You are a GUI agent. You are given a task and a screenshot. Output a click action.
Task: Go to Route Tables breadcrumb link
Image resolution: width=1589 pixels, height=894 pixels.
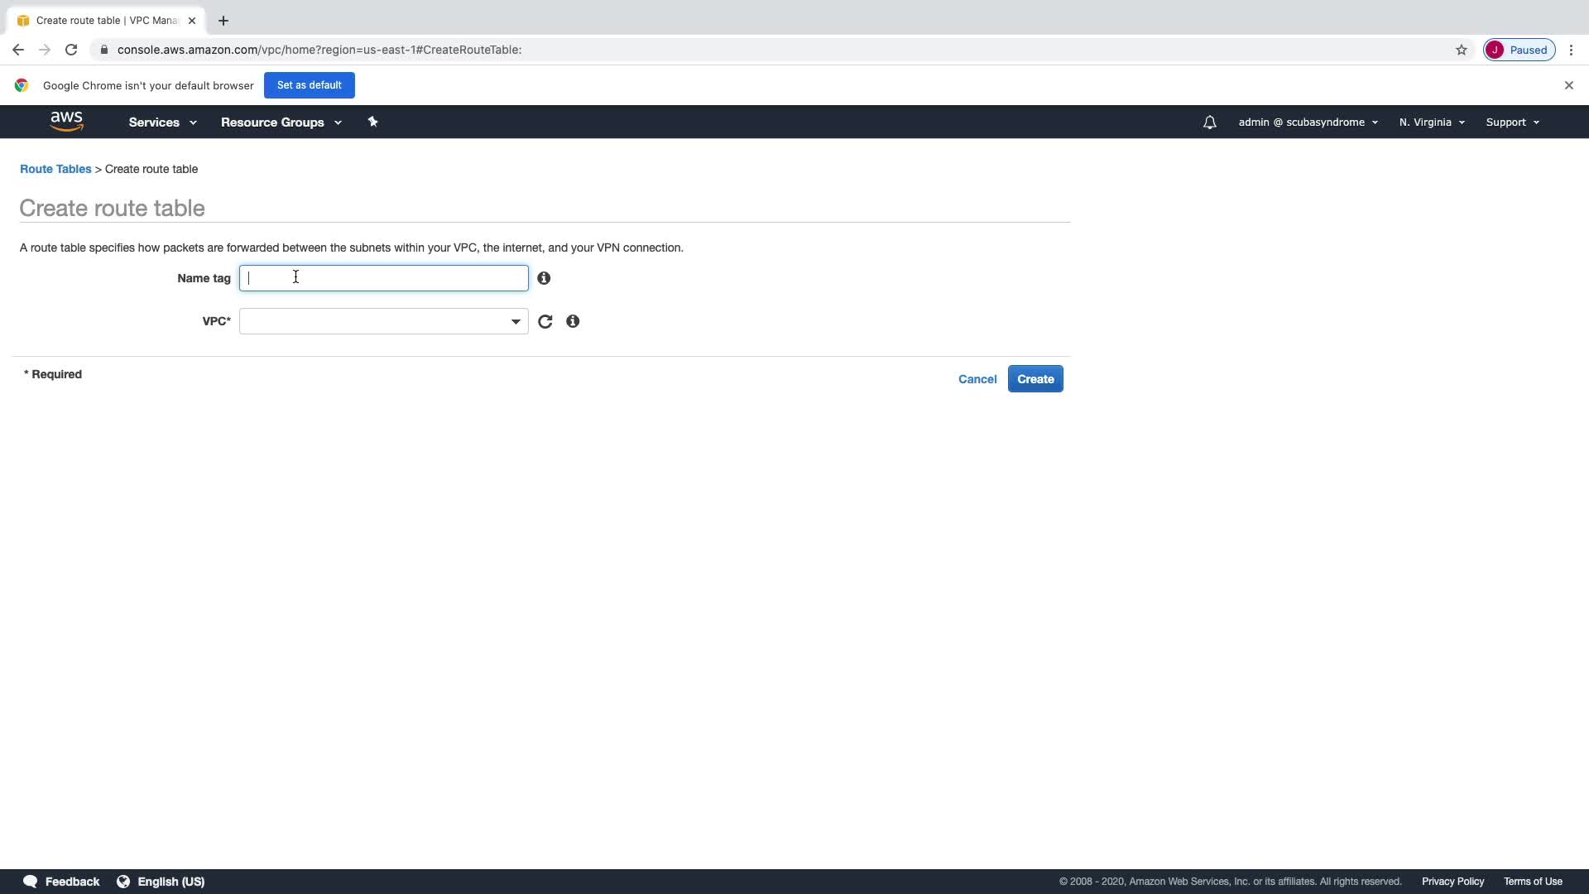(x=55, y=169)
